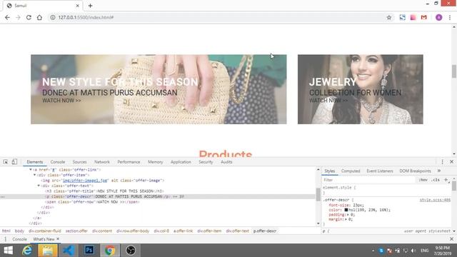This screenshot has height=257, width=457.
Task: Open the DOM Breakpoints tab
Action: [x=415, y=171]
